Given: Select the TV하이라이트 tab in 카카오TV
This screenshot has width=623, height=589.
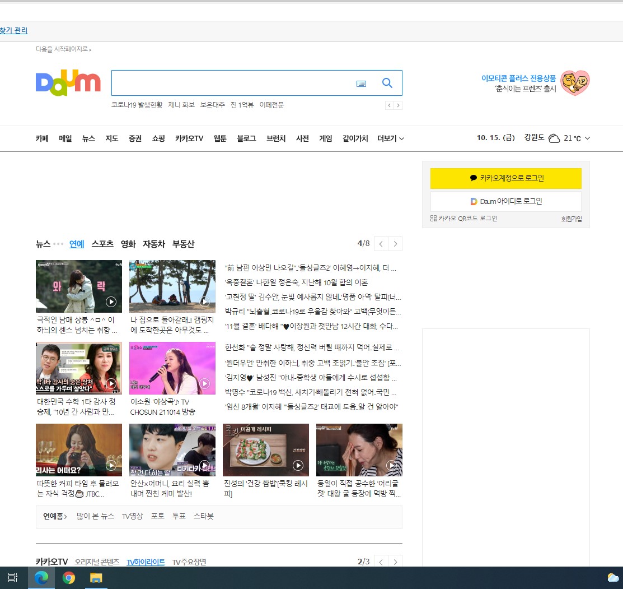Looking at the screenshot, I should (x=146, y=562).
